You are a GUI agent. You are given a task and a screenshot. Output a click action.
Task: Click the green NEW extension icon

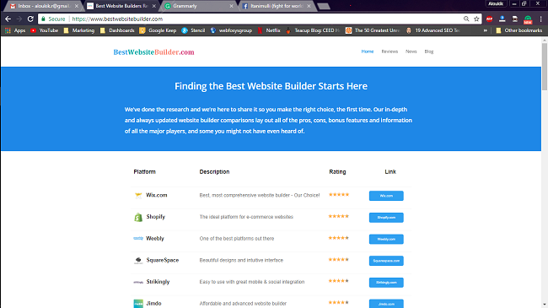pos(528,19)
